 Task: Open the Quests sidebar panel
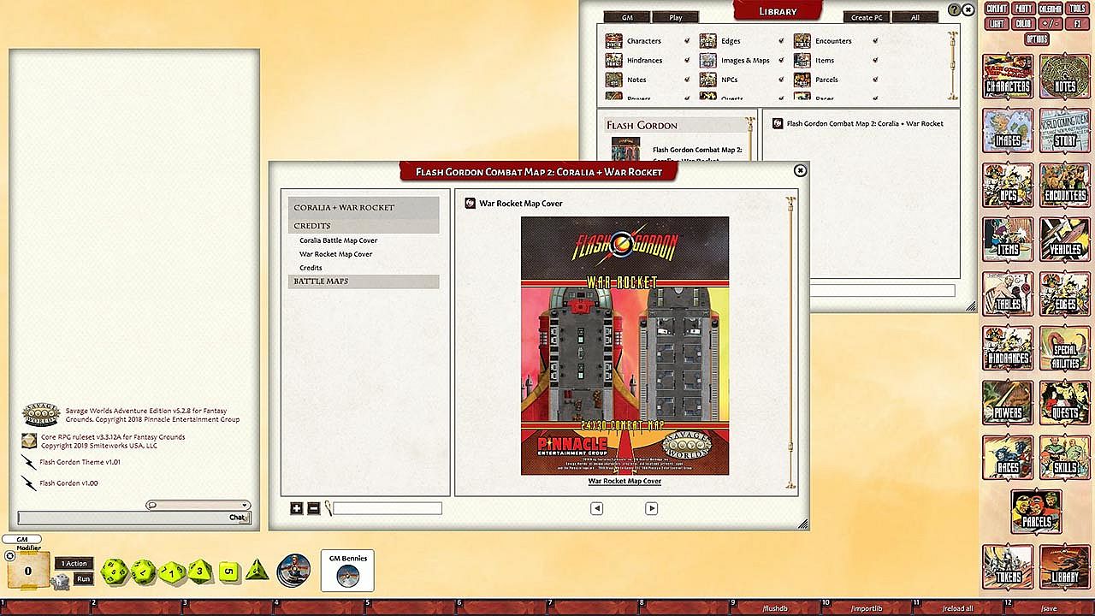click(1065, 403)
